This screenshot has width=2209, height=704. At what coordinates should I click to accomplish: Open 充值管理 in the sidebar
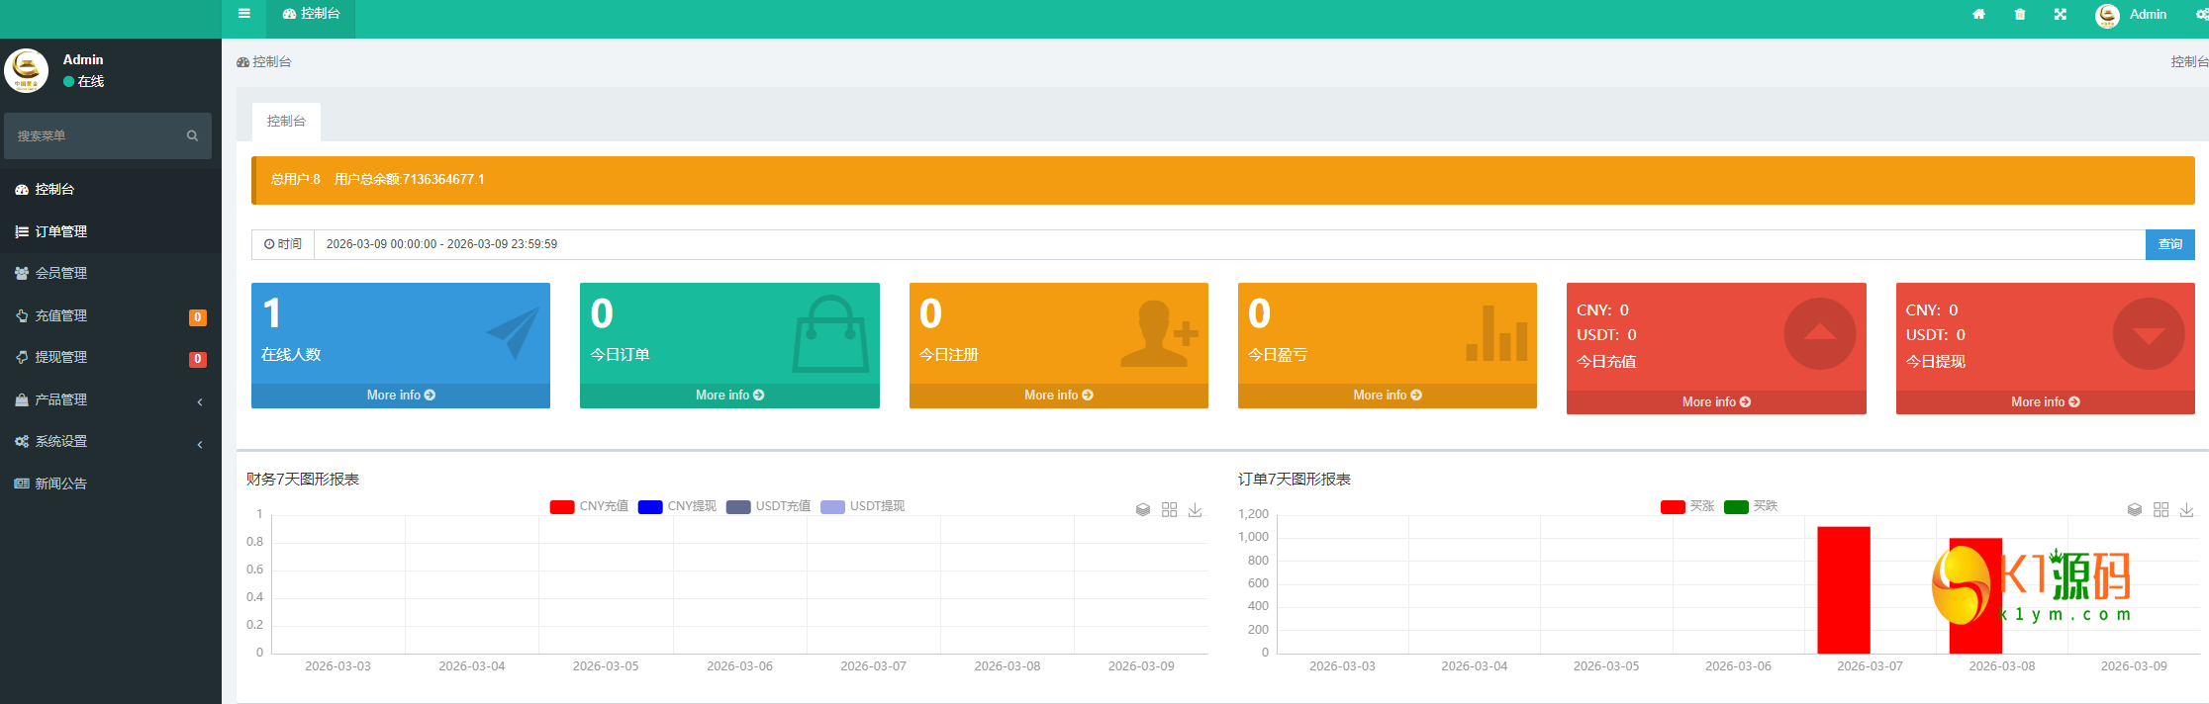coord(111,315)
